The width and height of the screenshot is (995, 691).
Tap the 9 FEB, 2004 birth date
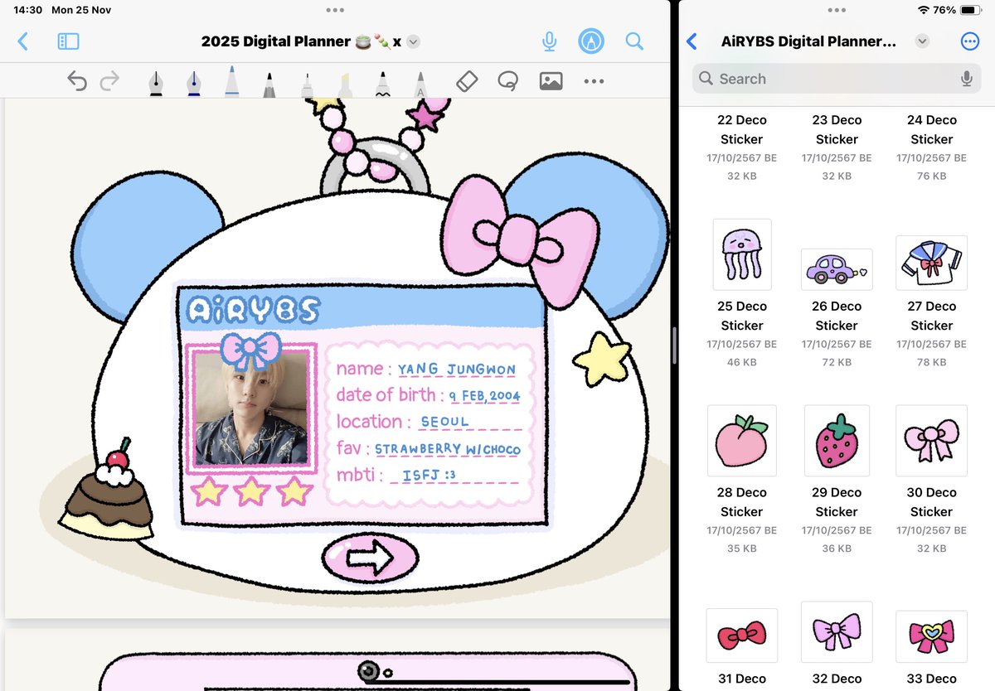(x=484, y=396)
